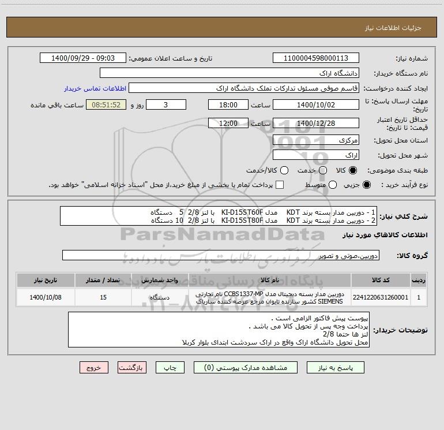Click the بازگشت back button

coord(132,368)
